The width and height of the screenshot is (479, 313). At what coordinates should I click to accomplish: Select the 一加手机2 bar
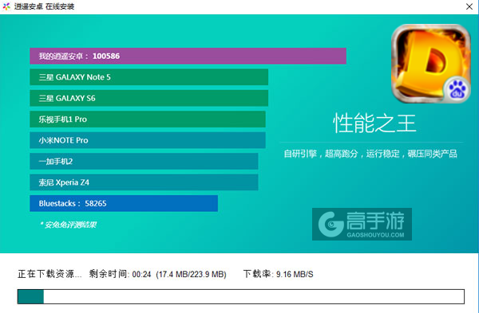pos(144,161)
